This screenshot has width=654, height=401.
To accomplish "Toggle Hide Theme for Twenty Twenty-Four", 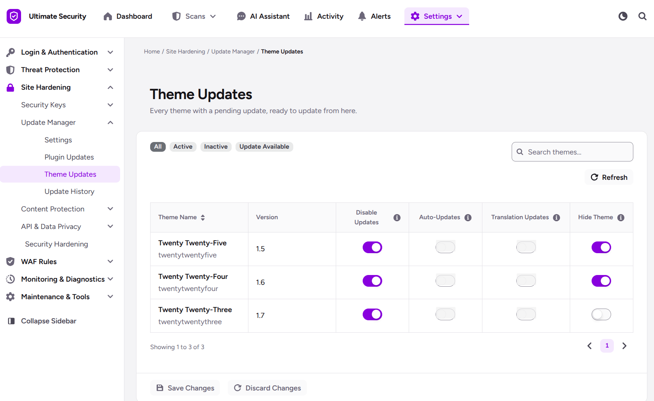I will [601, 281].
